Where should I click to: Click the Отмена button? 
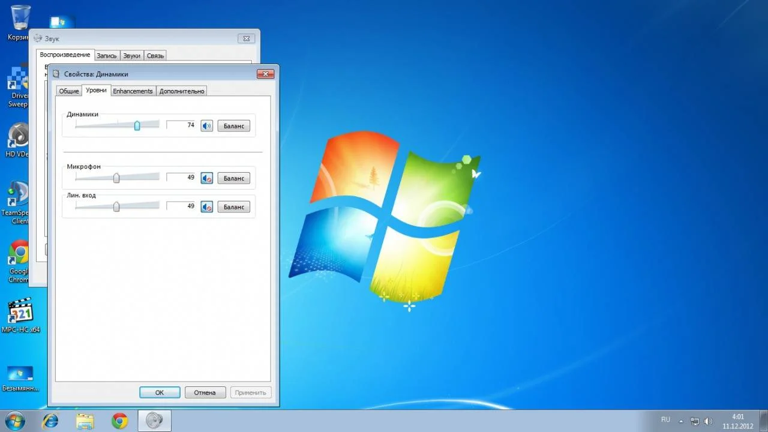[x=205, y=392]
